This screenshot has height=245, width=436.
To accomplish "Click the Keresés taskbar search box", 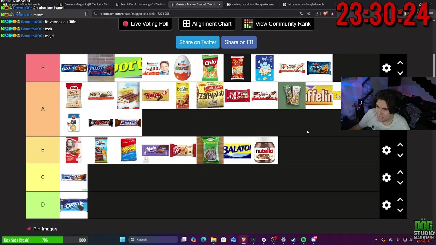I will click(153, 240).
